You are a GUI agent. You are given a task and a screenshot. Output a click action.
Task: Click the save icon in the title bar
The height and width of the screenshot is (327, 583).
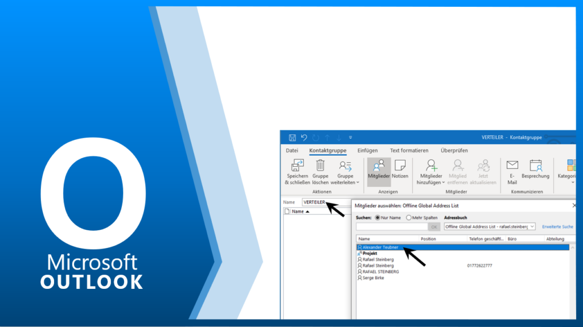pyautogui.click(x=292, y=138)
